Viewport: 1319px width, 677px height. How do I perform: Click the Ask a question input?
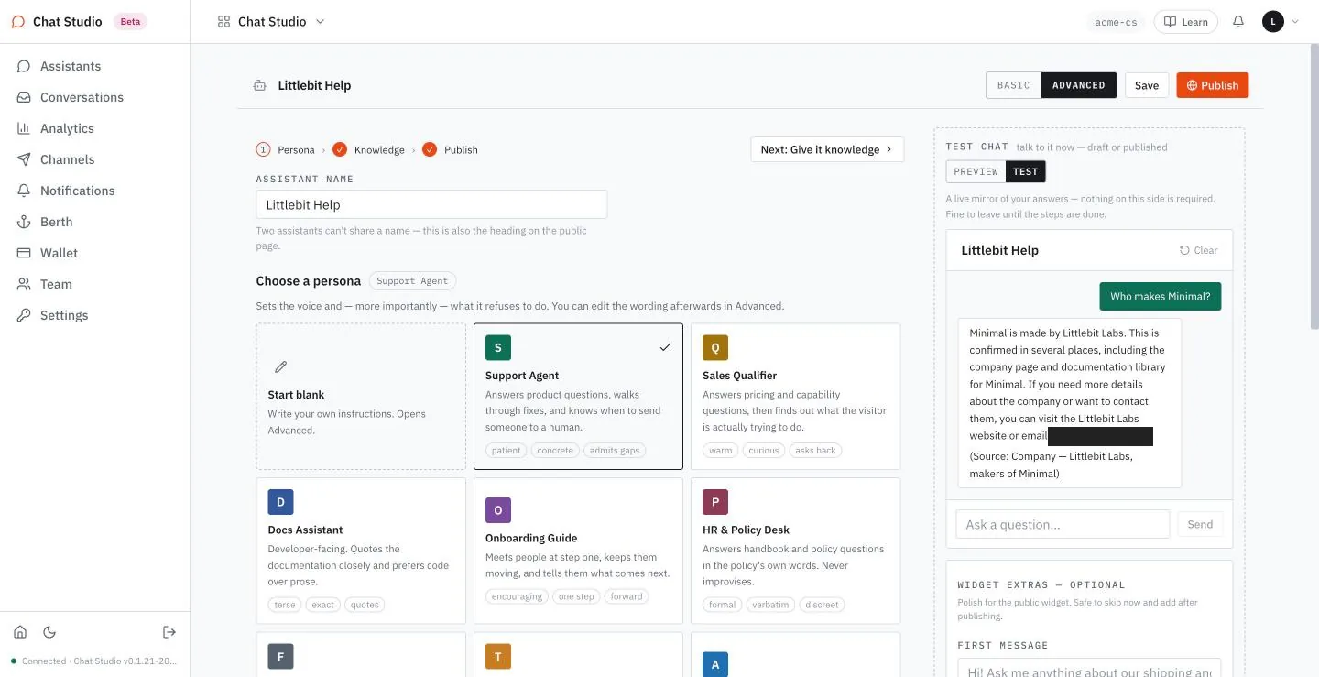point(1063,524)
